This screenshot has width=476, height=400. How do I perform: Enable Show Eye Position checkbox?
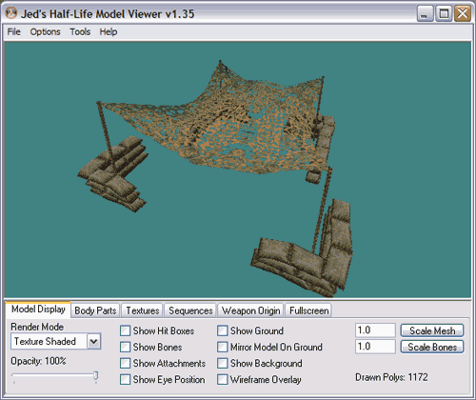pyautogui.click(x=125, y=379)
